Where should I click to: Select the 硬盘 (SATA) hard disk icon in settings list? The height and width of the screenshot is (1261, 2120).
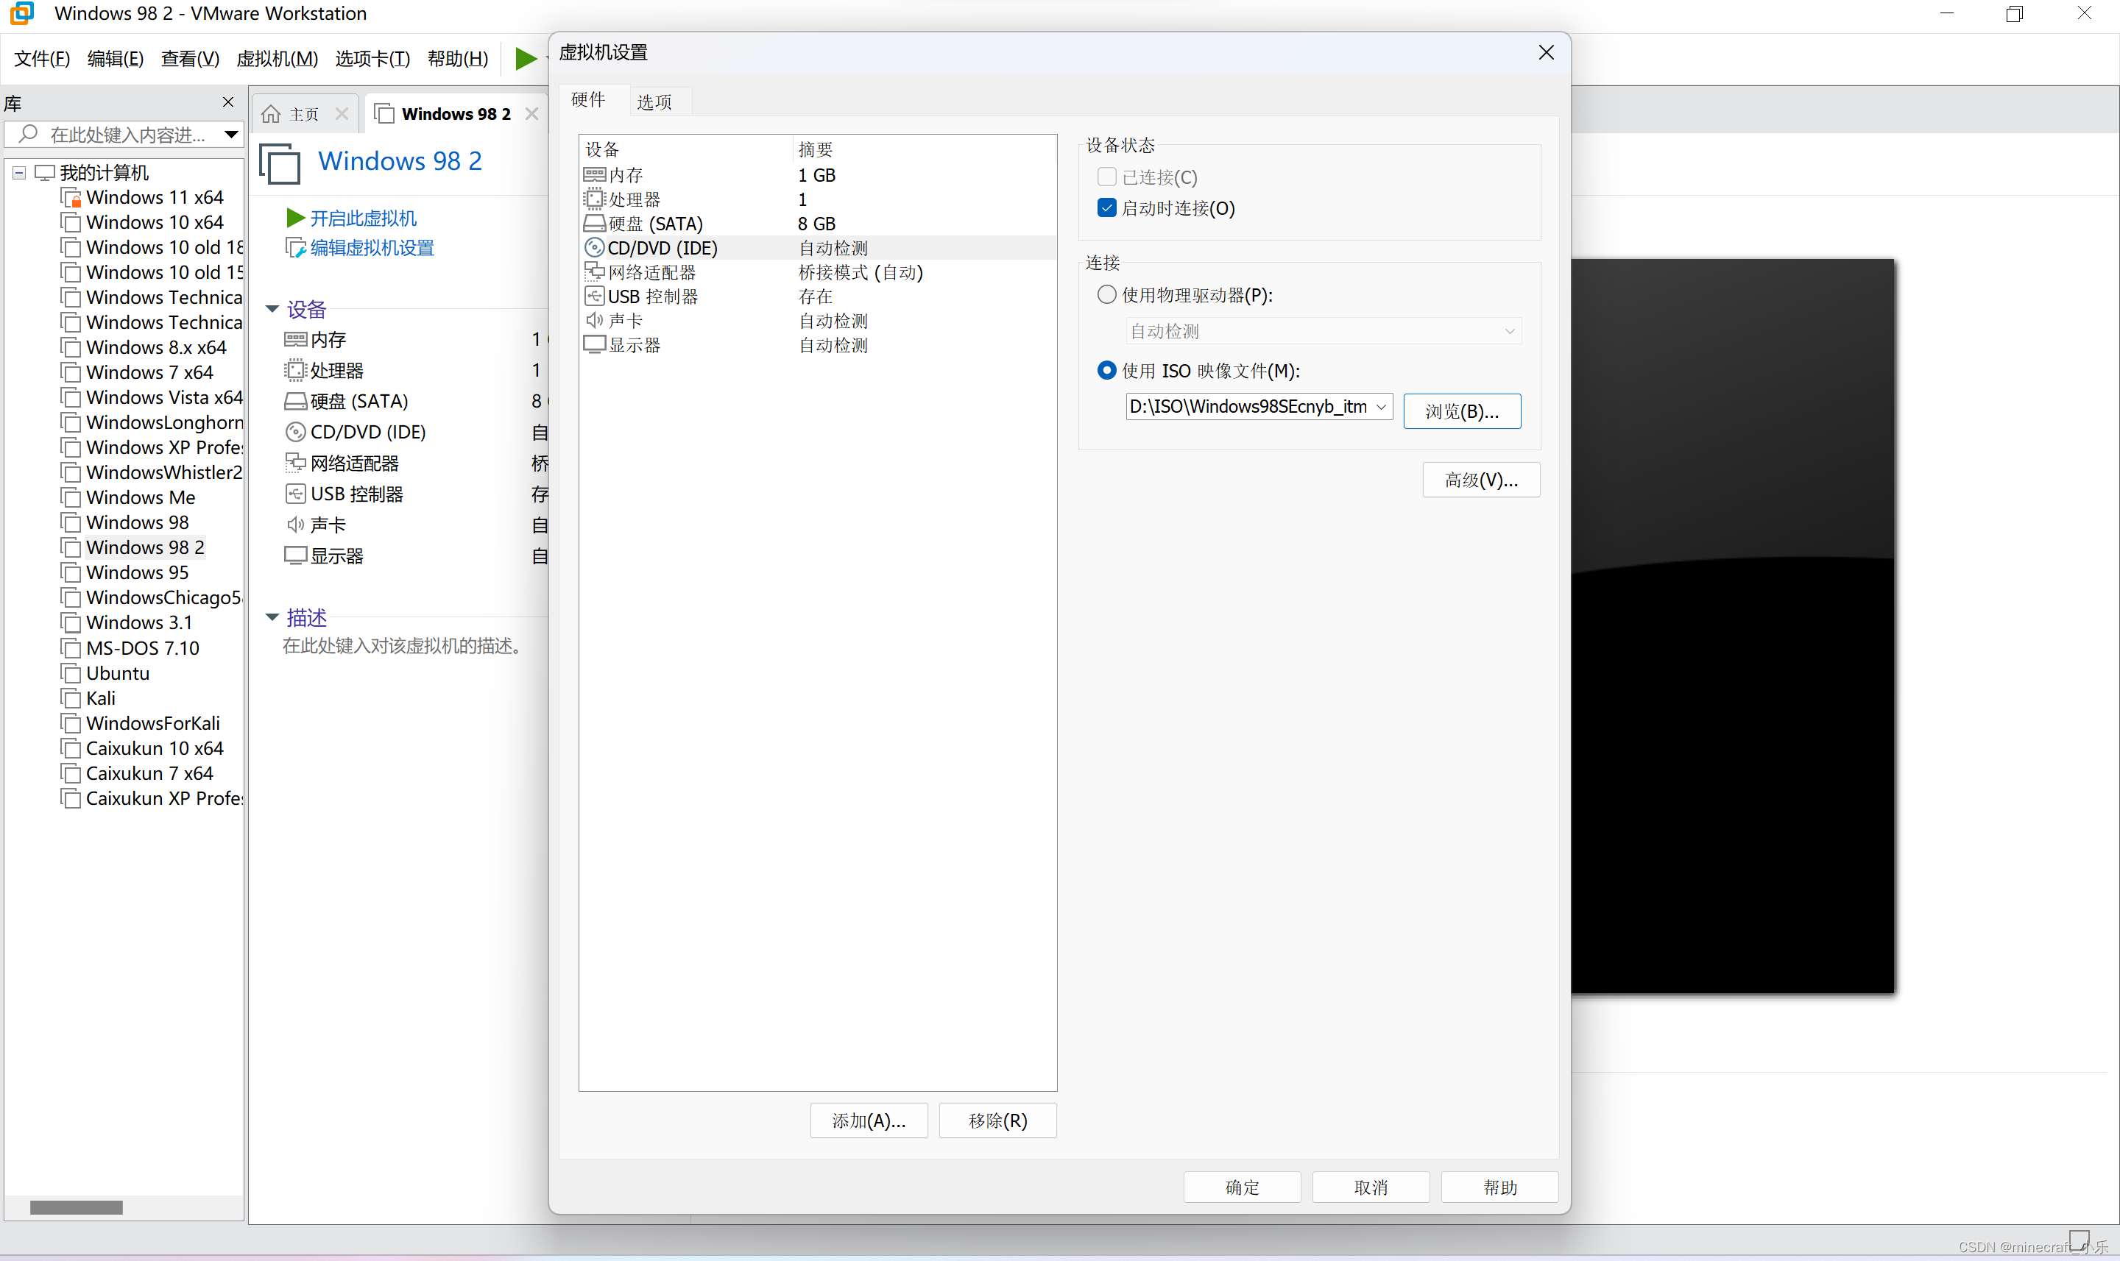tap(594, 224)
